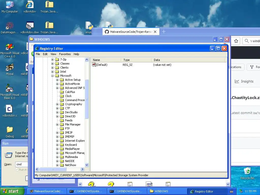Open DataWagon desktop shortcut icon

click(10, 27)
